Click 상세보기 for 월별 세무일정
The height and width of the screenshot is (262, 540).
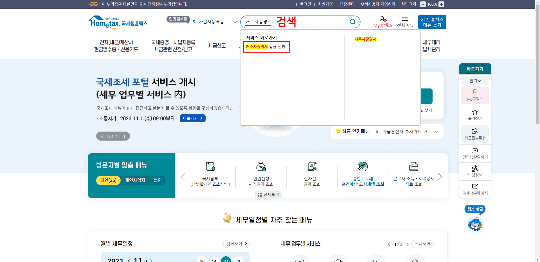tap(237, 244)
